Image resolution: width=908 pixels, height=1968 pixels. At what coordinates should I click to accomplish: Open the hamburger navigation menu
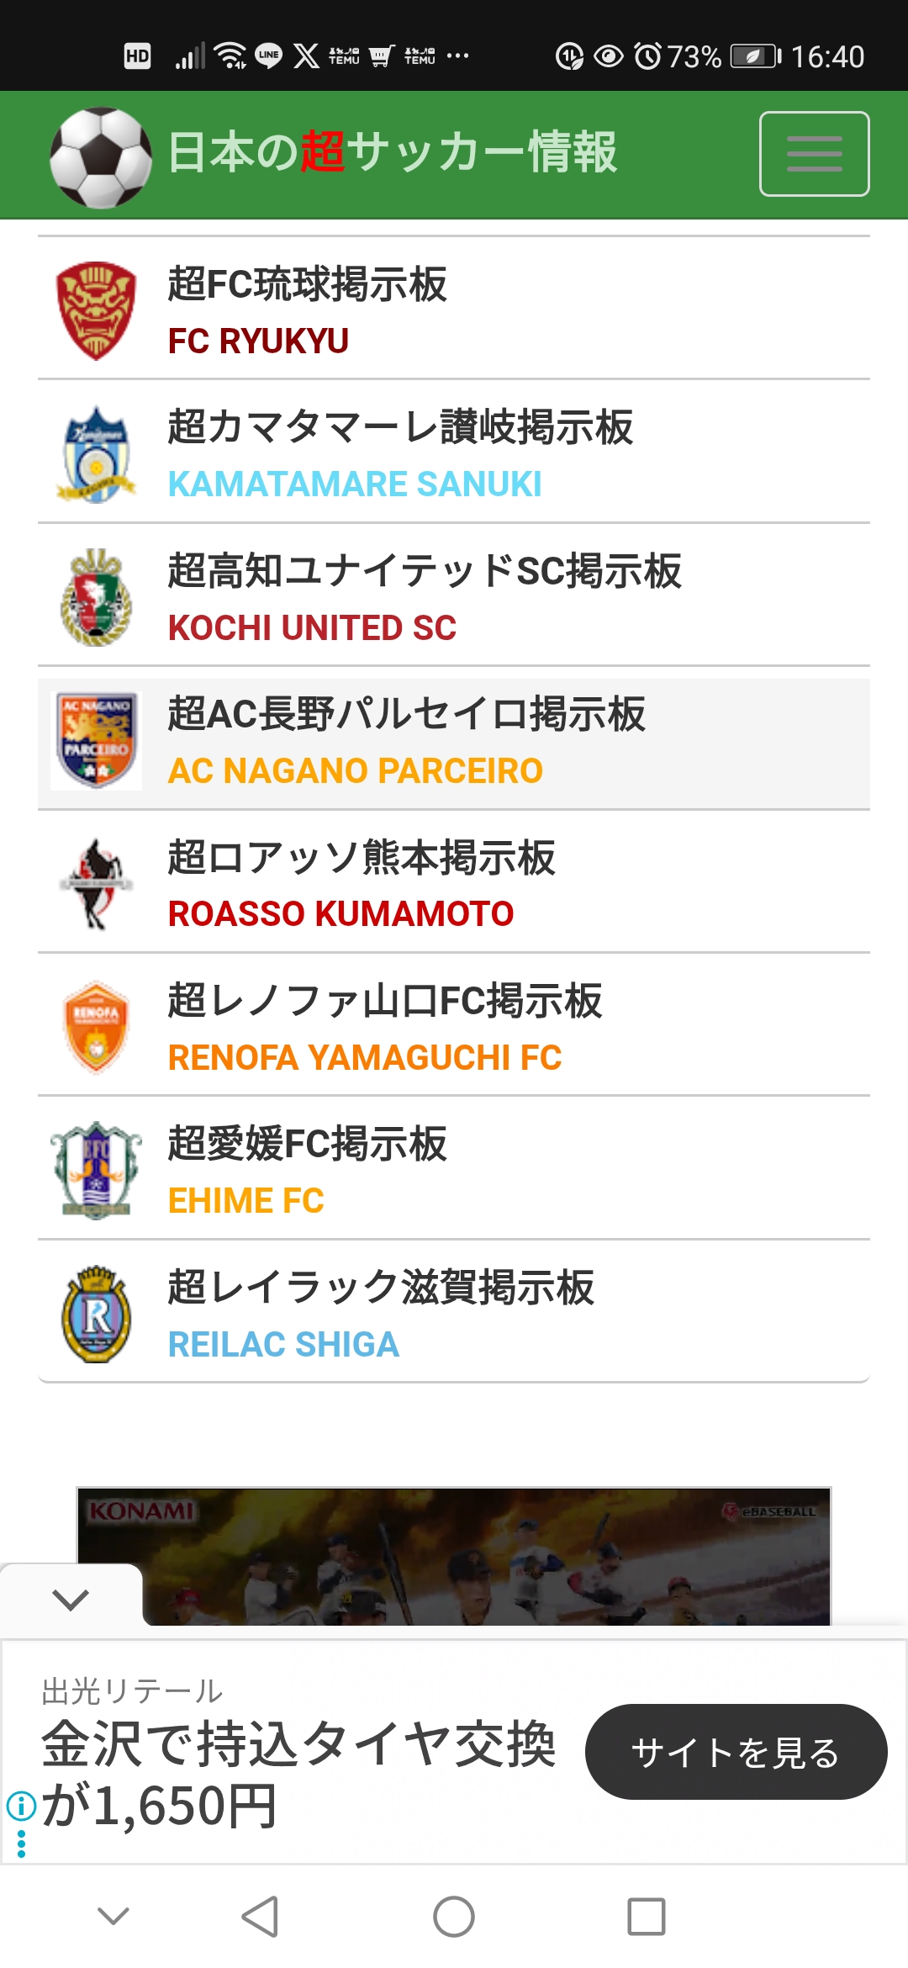coord(814,154)
